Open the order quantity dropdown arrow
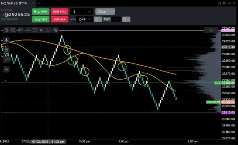This screenshot has width=238, height=145. tap(89, 12)
